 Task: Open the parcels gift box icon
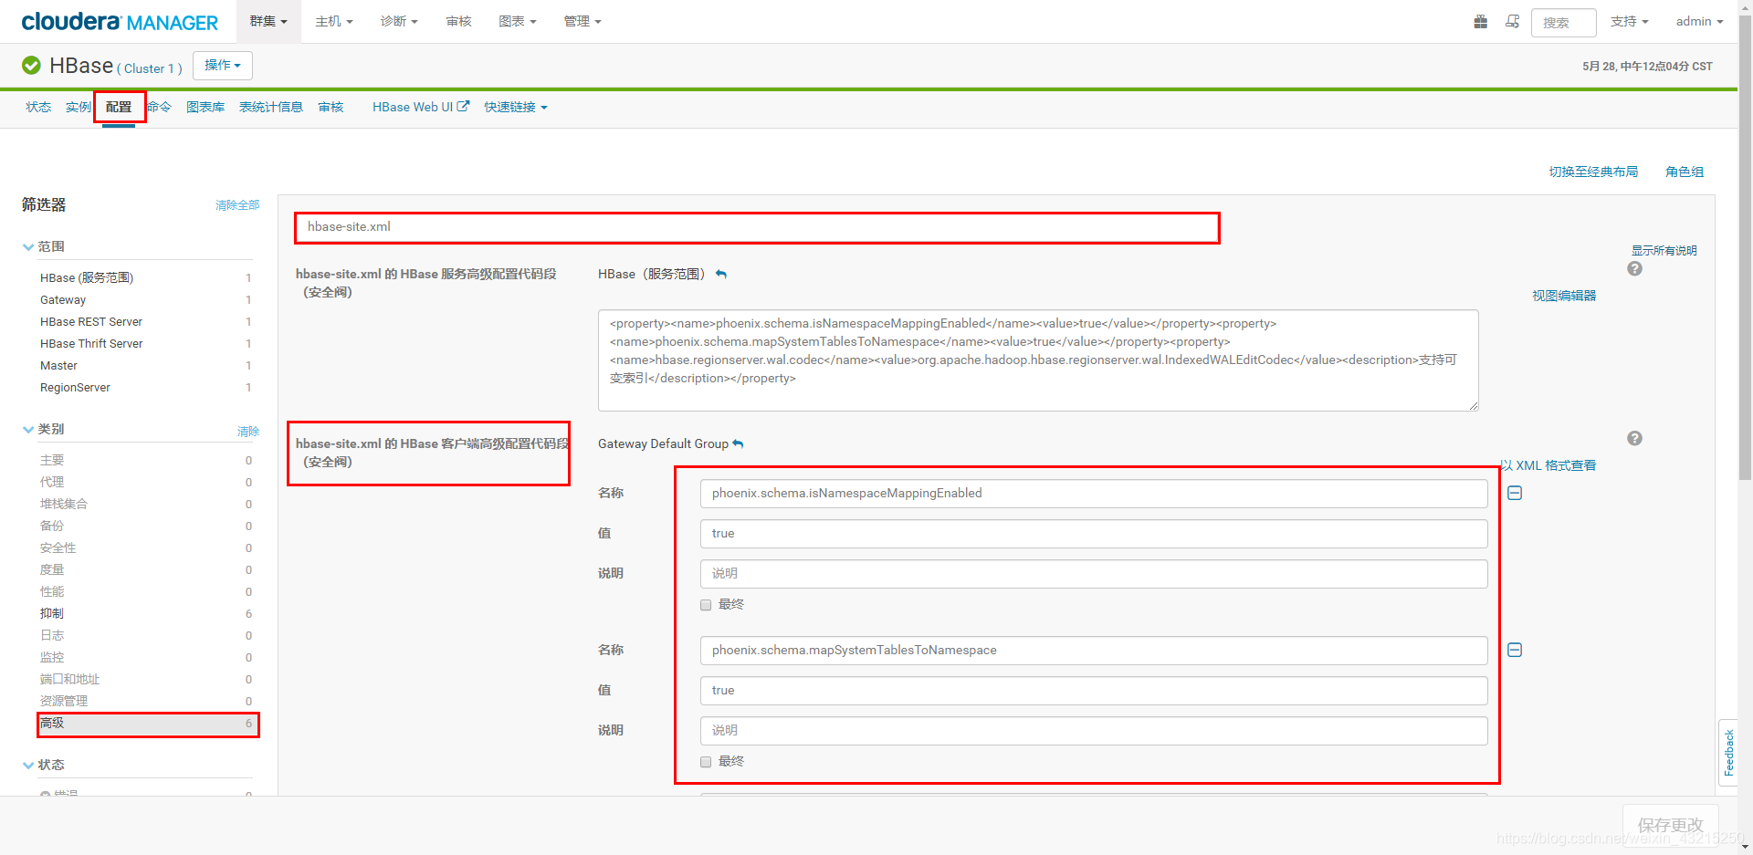click(1480, 21)
